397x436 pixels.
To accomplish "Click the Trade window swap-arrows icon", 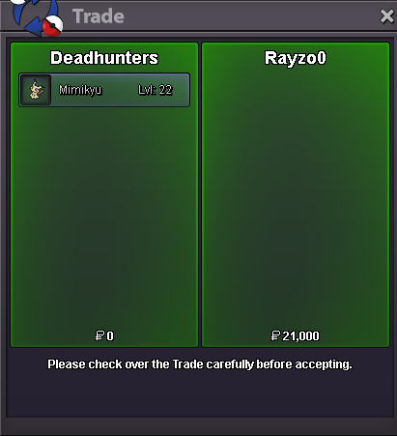I will point(37,16).
